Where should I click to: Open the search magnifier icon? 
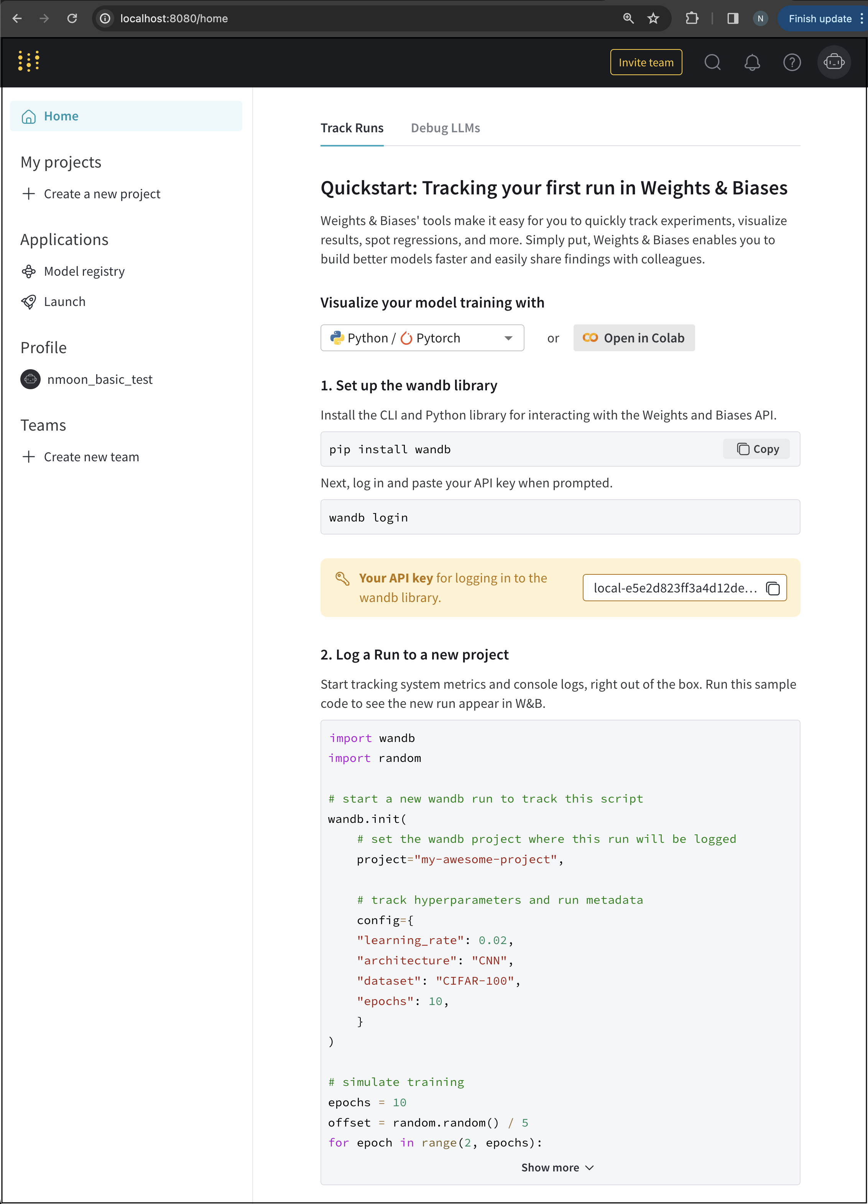(712, 63)
